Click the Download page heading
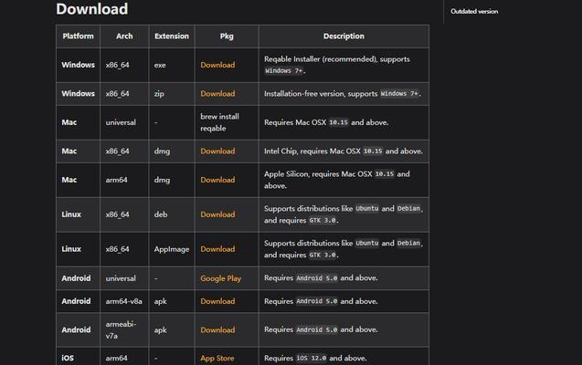 tap(92, 9)
